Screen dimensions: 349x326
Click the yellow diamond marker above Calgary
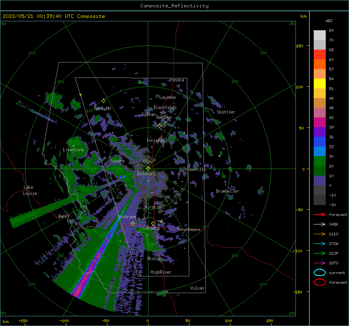[153, 223]
